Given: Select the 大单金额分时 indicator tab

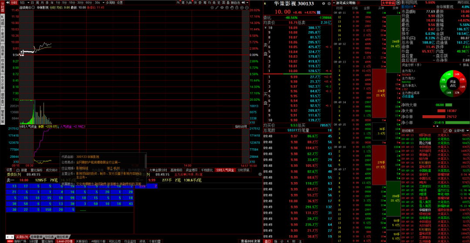Looking at the screenshot, I should click(158, 170).
